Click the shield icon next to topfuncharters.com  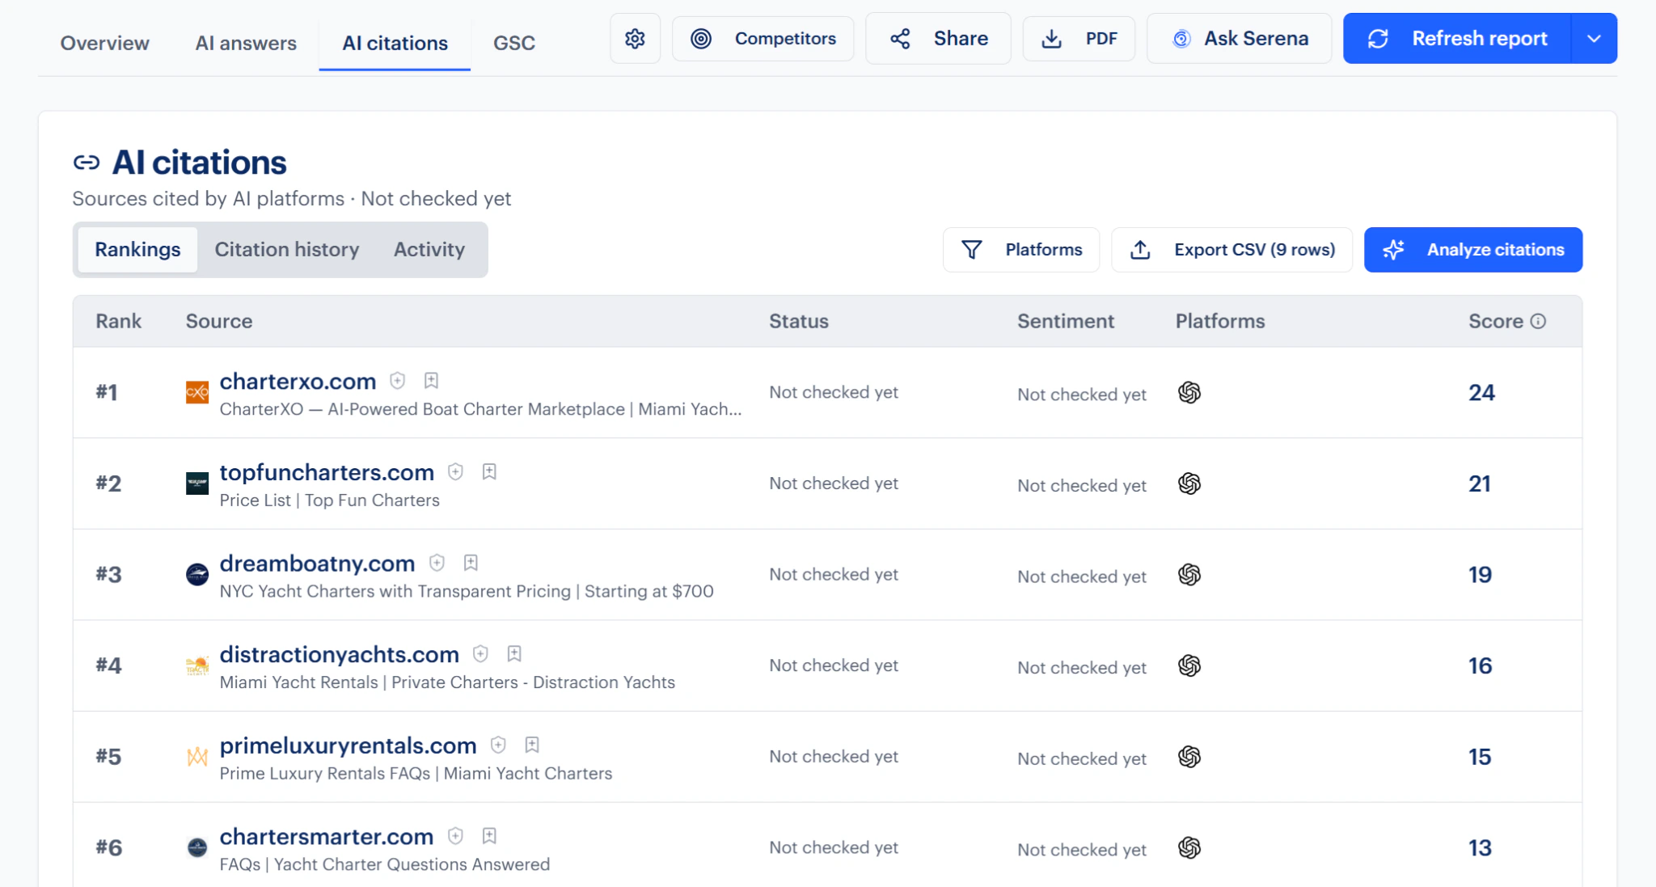tap(455, 471)
